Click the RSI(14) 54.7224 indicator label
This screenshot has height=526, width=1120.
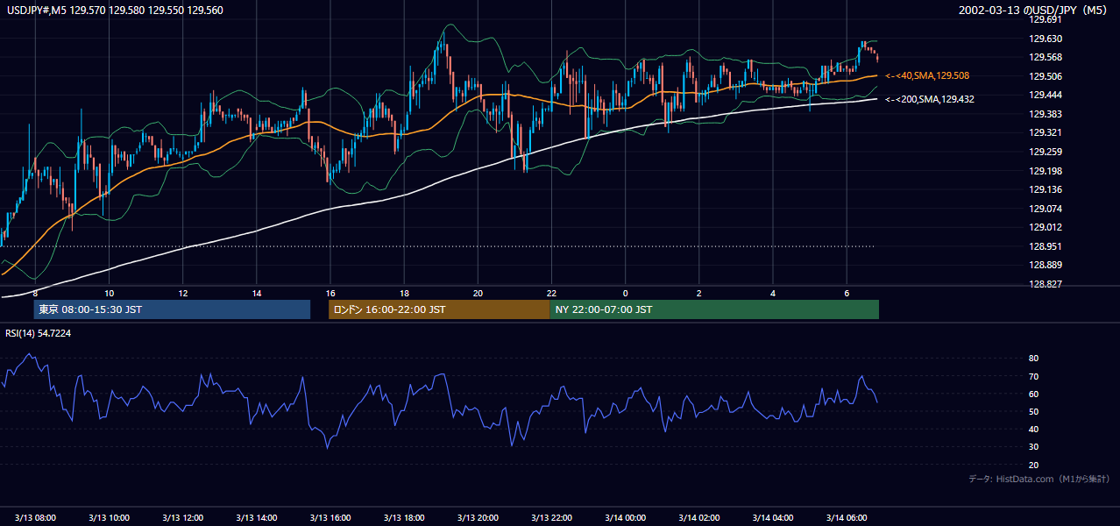click(39, 333)
